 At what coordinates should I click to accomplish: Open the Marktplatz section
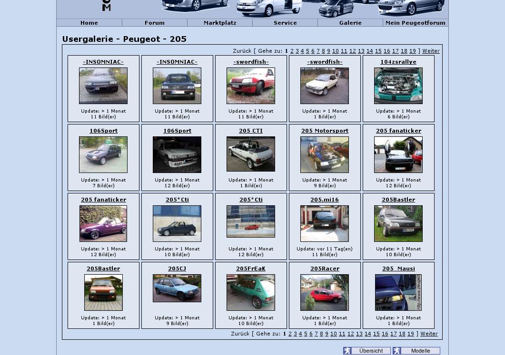(219, 22)
